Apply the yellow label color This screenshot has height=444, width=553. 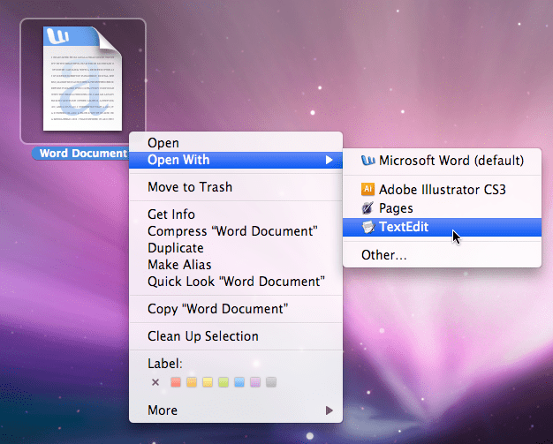208,382
